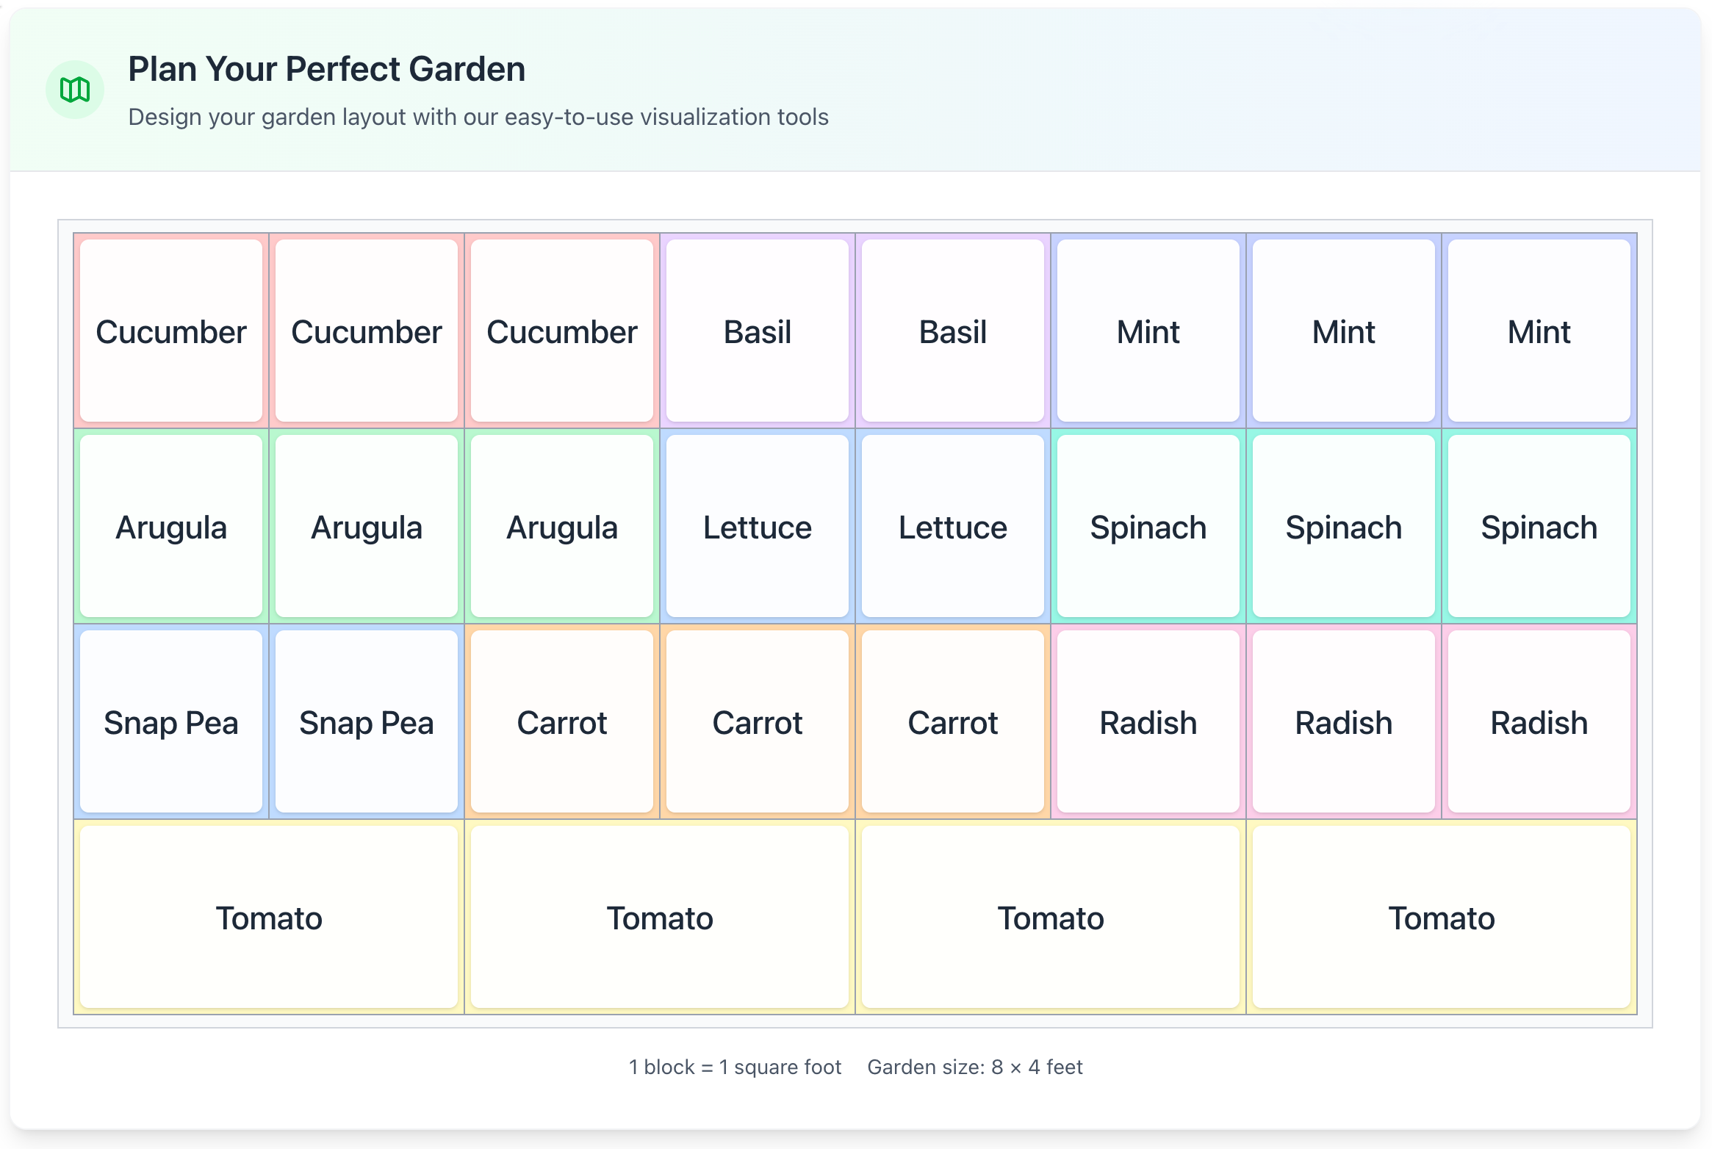1712x1149 pixels.
Task: Select the first Cucumber block in the top row
Action: tap(171, 331)
